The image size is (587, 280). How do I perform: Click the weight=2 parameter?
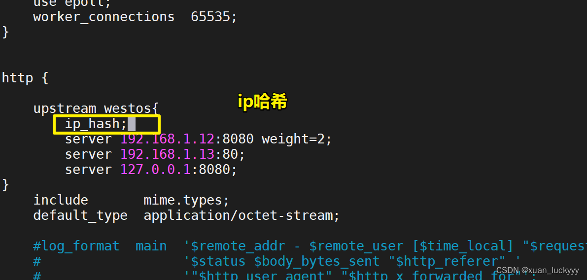tap(293, 139)
